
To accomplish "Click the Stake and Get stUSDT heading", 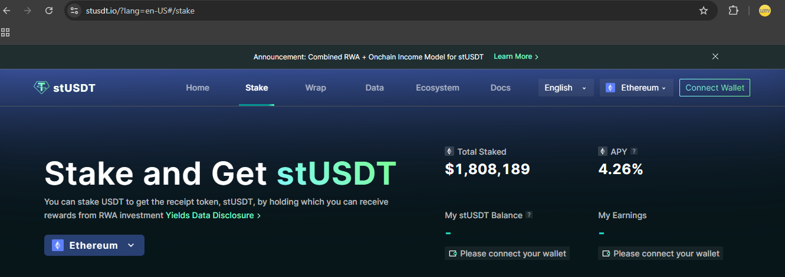I will pyautogui.click(x=221, y=173).
